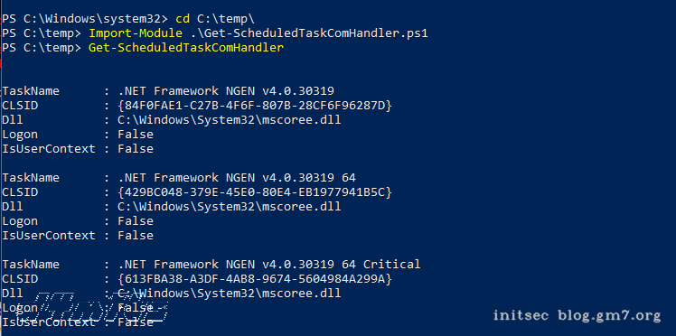This screenshot has height=336, width=676.
Task: Click the third entry's mscoree.dll path
Action: click(x=230, y=294)
